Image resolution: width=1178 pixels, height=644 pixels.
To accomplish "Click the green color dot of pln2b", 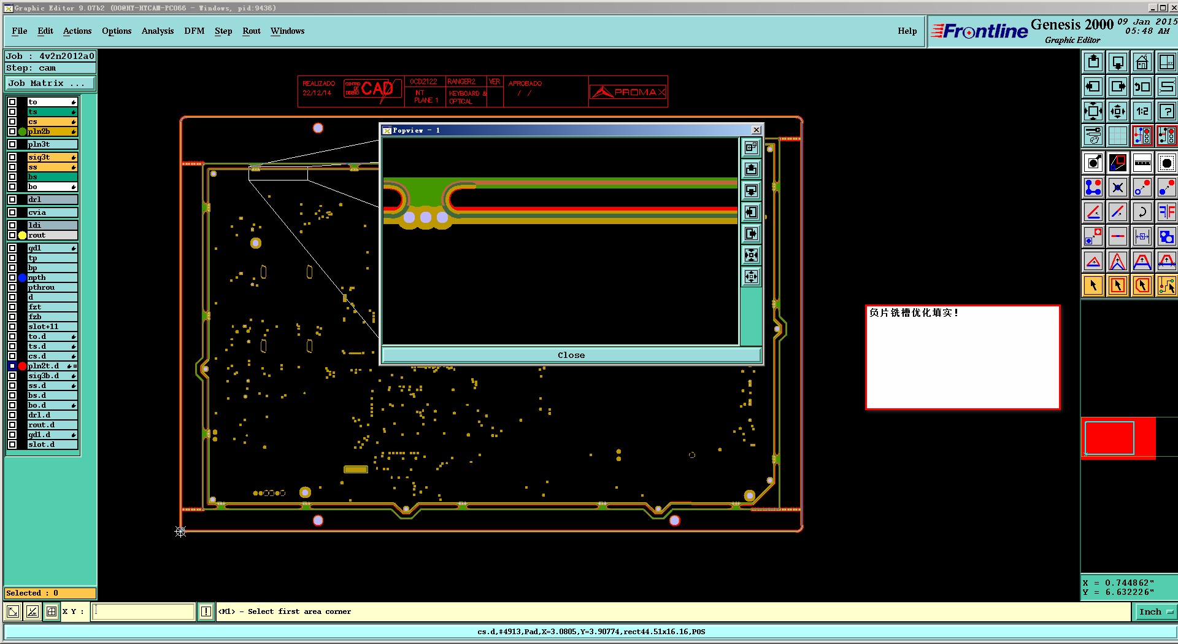I will point(23,131).
